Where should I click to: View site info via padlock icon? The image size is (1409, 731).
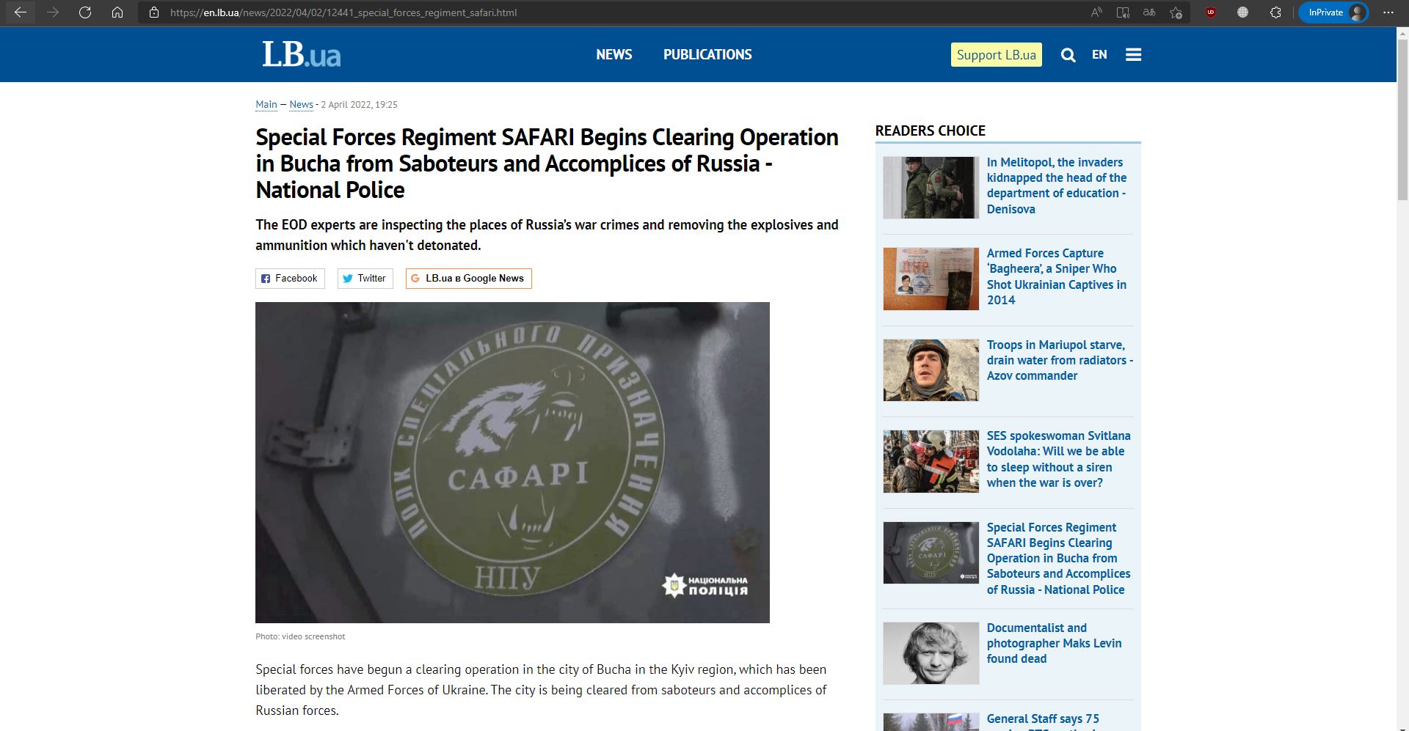click(x=154, y=12)
